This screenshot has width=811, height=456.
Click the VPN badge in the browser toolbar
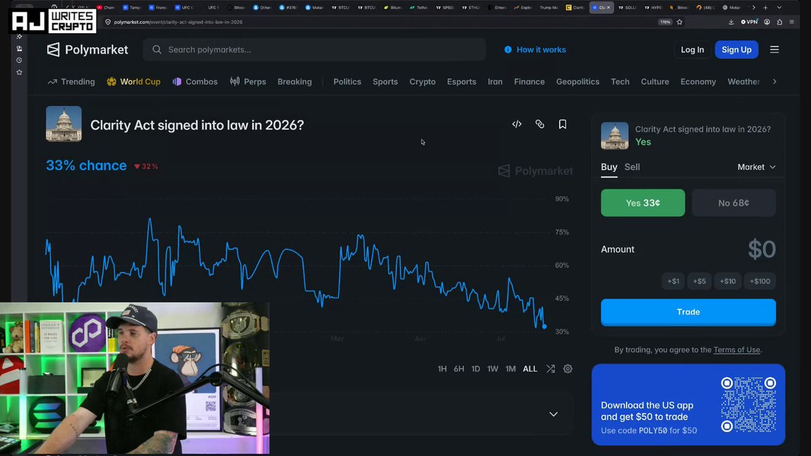pyautogui.click(x=749, y=22)
